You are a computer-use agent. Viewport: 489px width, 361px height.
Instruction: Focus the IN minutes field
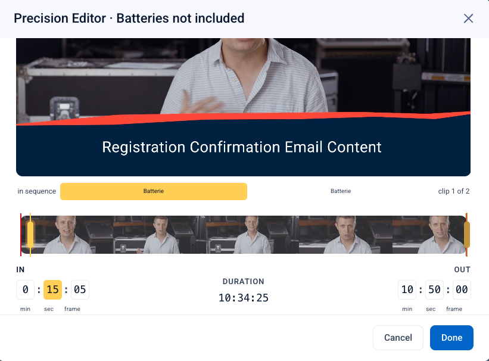[25, 290]
